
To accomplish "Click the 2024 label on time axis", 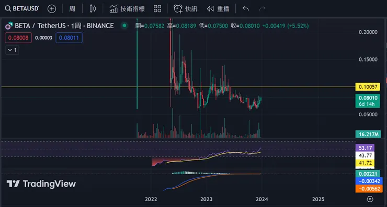I will coord(262,199).
